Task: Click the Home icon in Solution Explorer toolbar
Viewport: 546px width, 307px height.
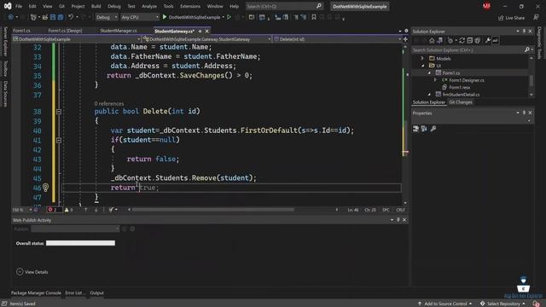Action: click(432, 40)
